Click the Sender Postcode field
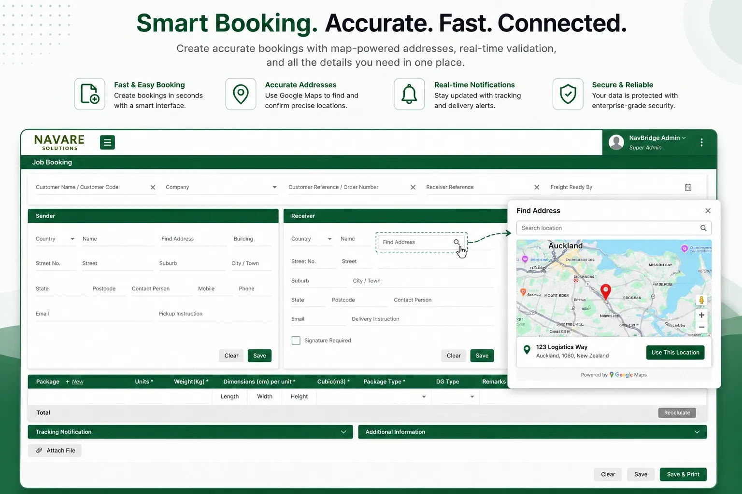Screen dimensions: 742x494 click(108, 289)
